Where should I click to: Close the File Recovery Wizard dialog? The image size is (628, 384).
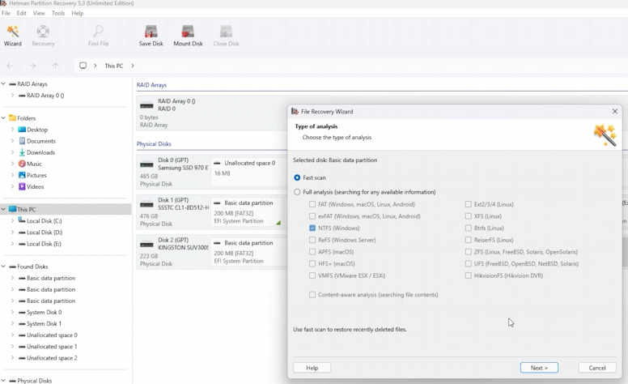615,111
